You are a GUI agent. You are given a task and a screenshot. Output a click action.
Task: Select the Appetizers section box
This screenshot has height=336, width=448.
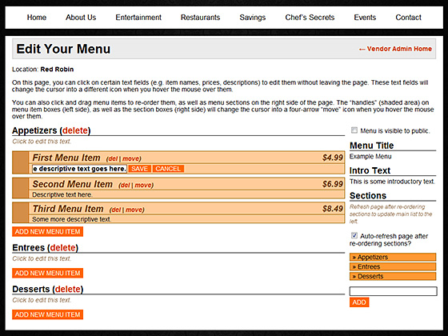[x=393, y=257]
